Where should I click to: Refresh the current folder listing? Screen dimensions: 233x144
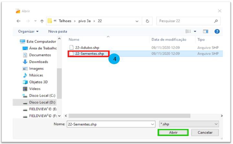(147, 21)
